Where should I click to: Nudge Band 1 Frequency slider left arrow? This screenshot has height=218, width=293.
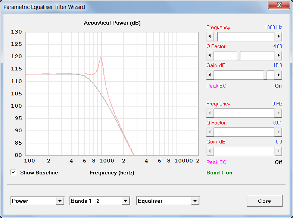tap(210, 37)
